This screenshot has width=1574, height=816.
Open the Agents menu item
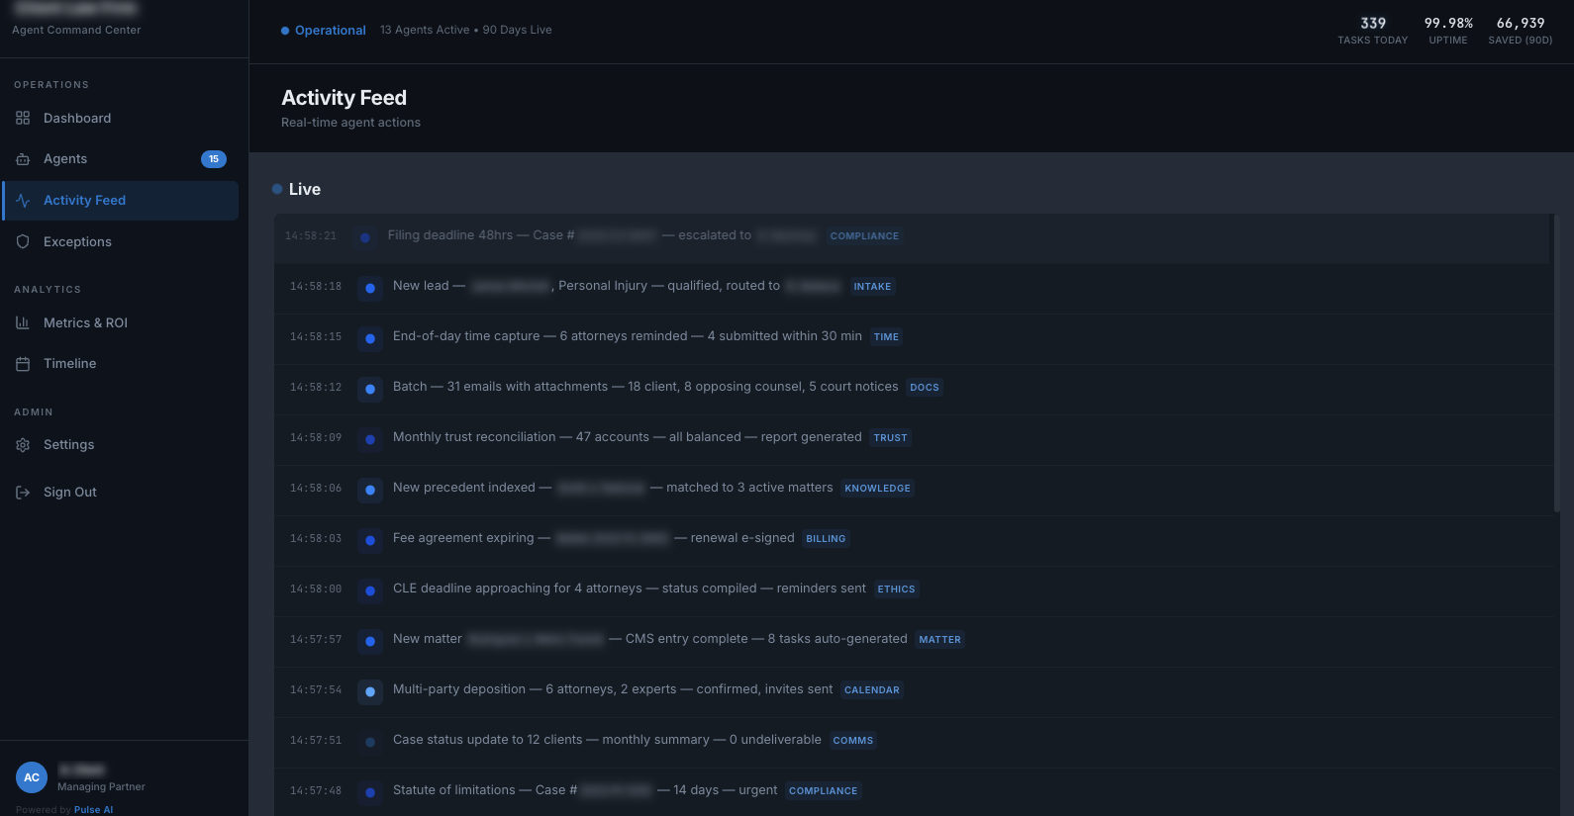tap(65, 159)
